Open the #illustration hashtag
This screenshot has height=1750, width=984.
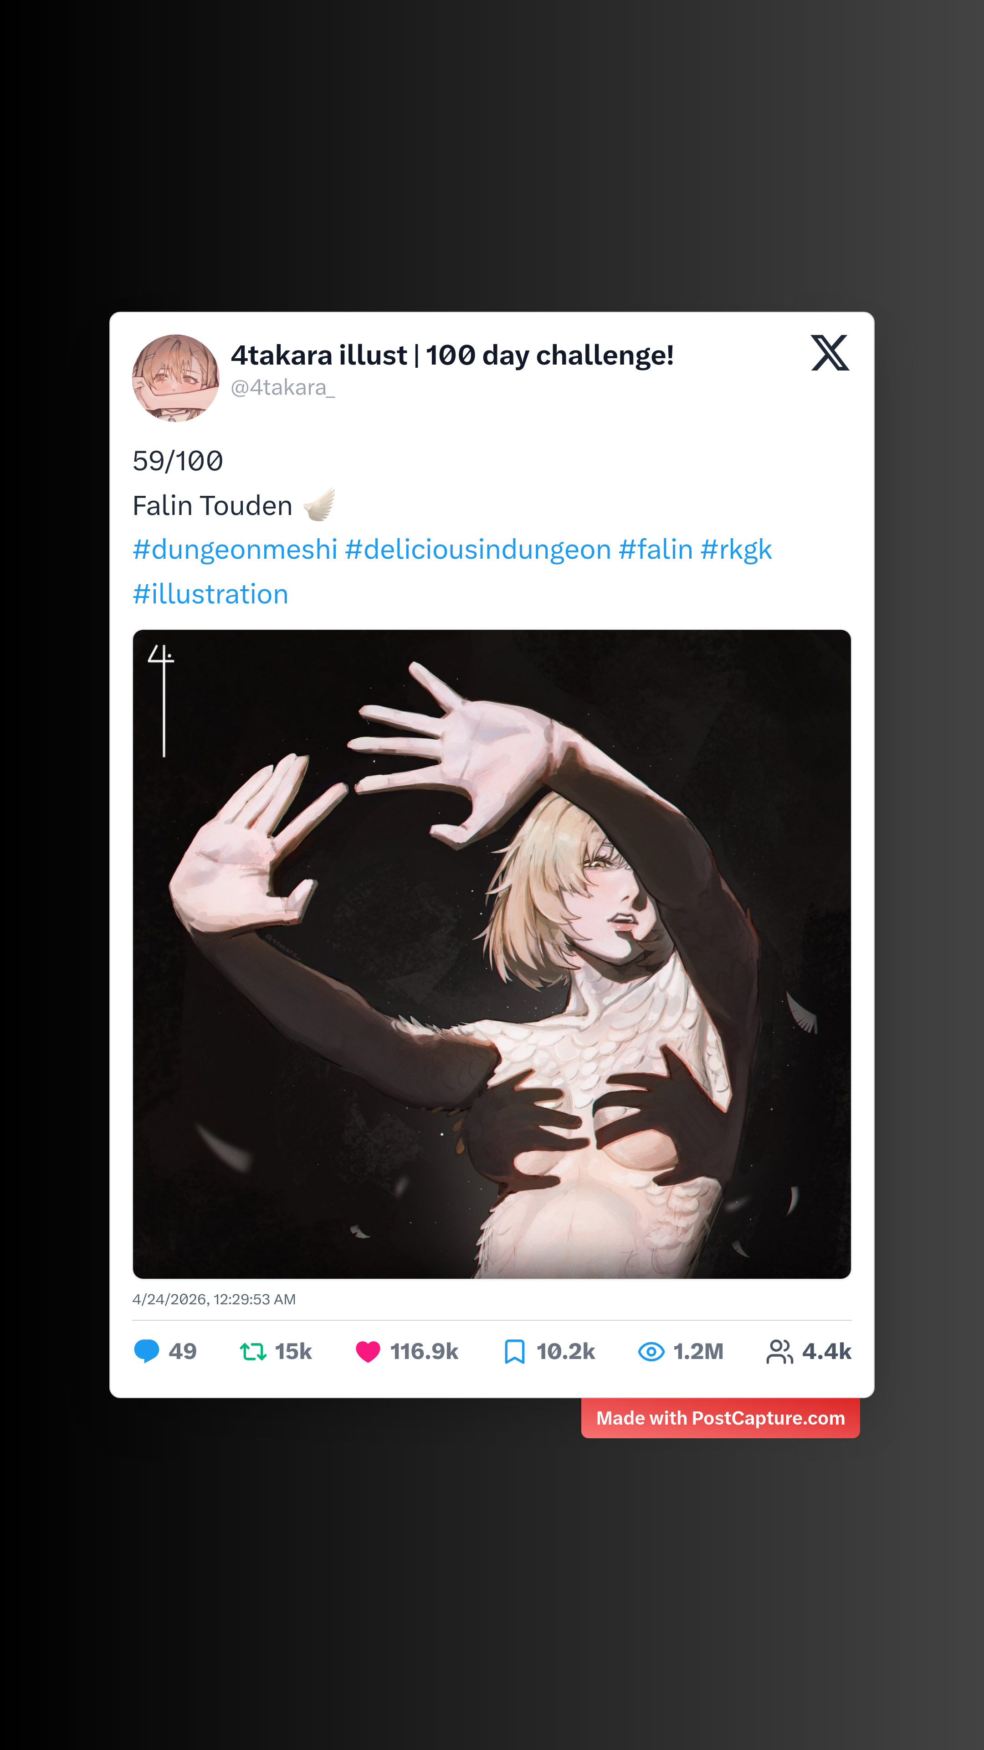[210, 594]
